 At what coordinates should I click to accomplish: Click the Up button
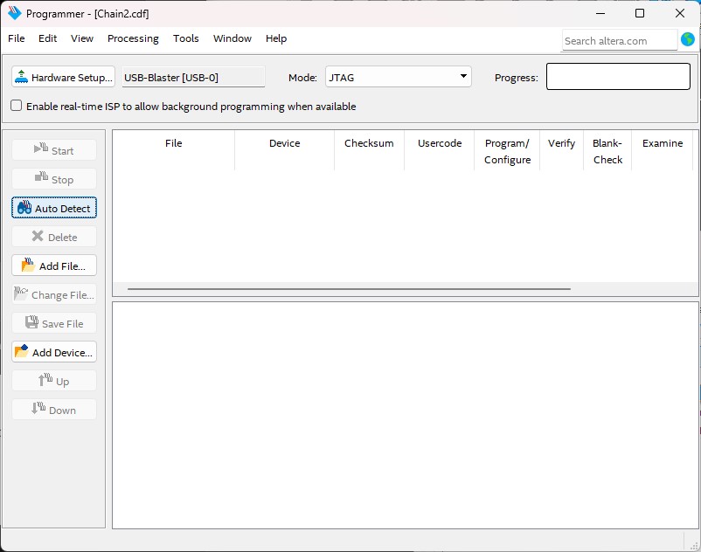click(x=54, y=381)
